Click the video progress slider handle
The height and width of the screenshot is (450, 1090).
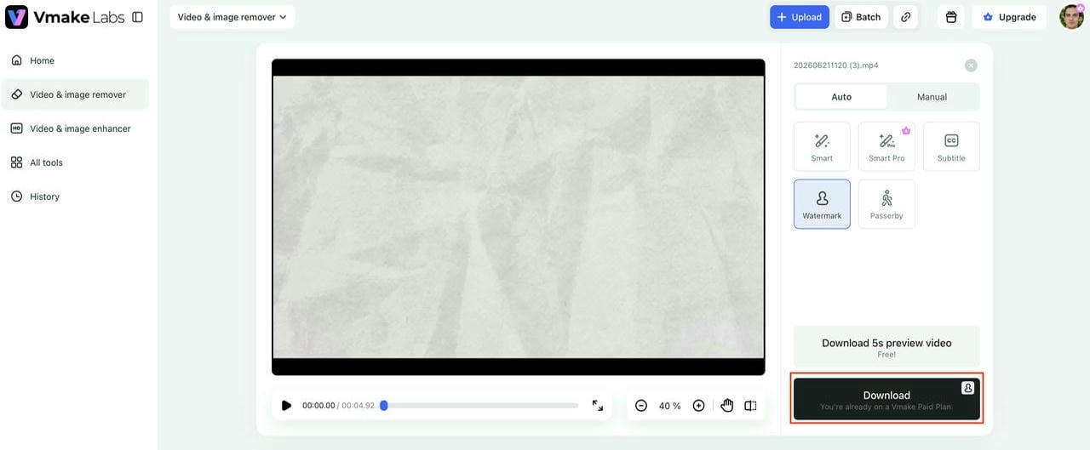384,406
